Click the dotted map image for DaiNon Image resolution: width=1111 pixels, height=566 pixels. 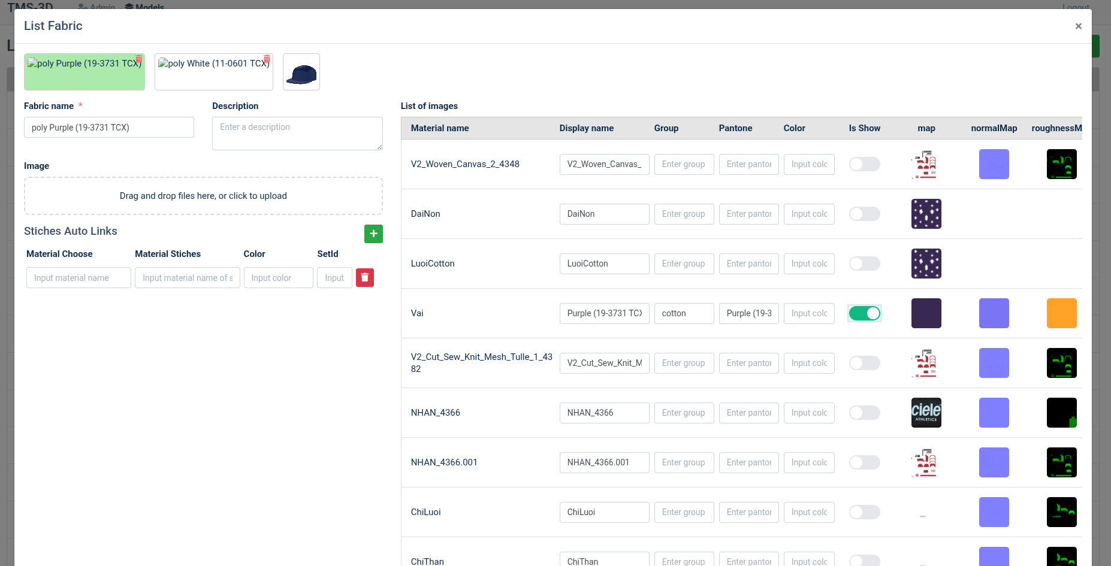click(926, 214)
